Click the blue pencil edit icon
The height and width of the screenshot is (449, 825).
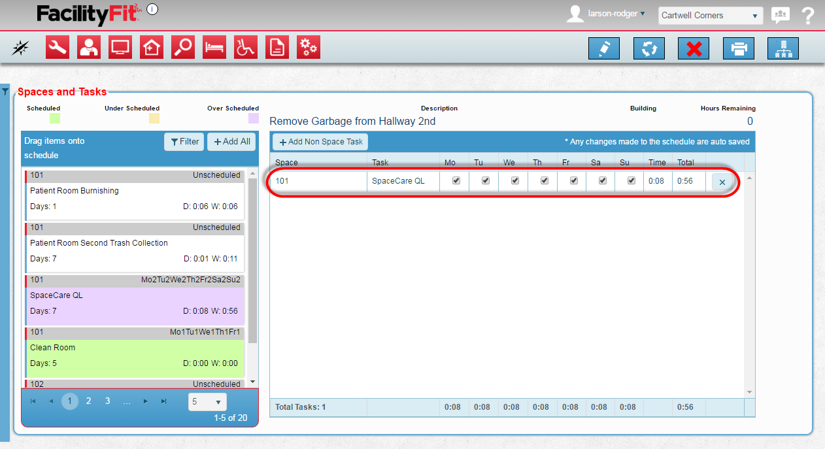[x=604, y=49]
